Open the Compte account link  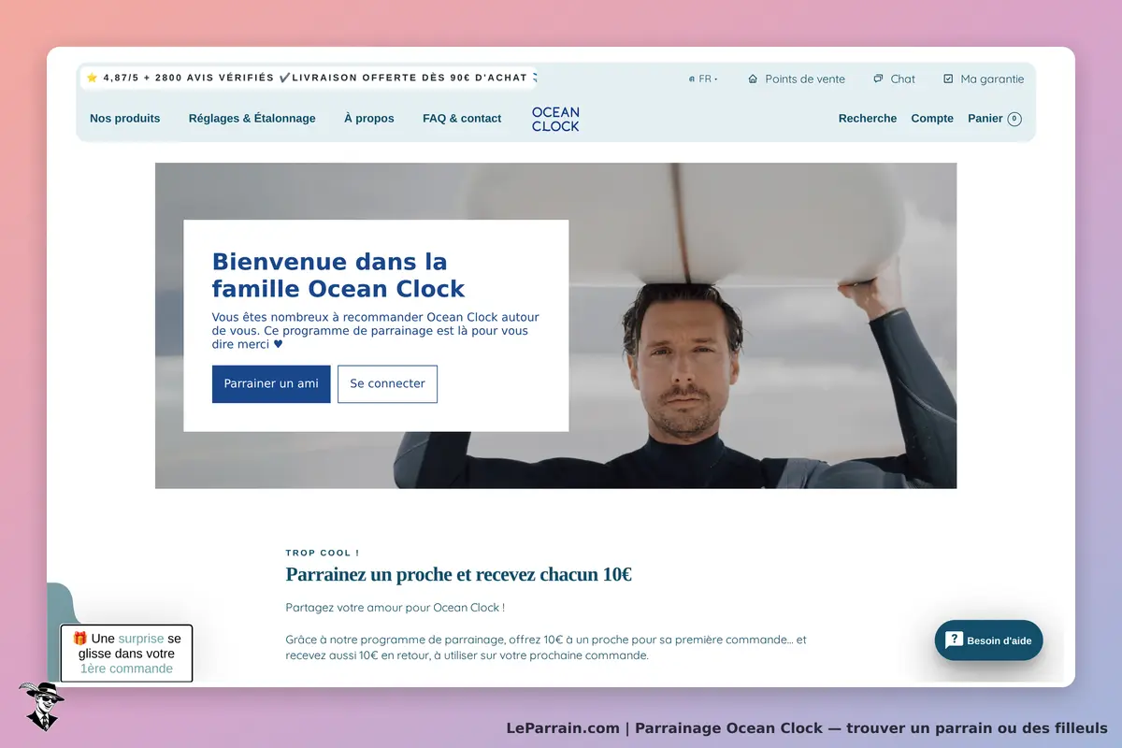click(932, 119)
